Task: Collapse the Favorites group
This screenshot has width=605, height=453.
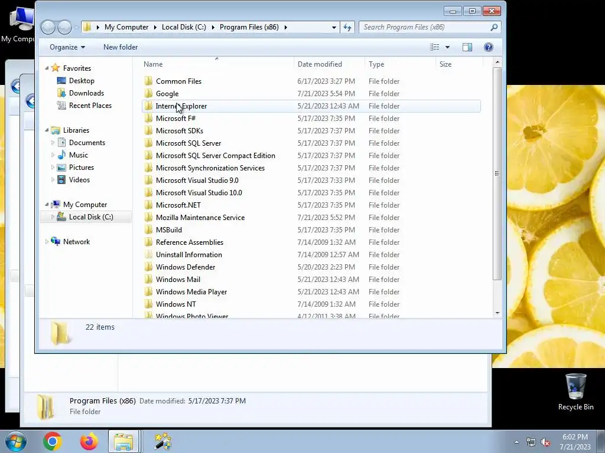Action: tap(47, 68)
